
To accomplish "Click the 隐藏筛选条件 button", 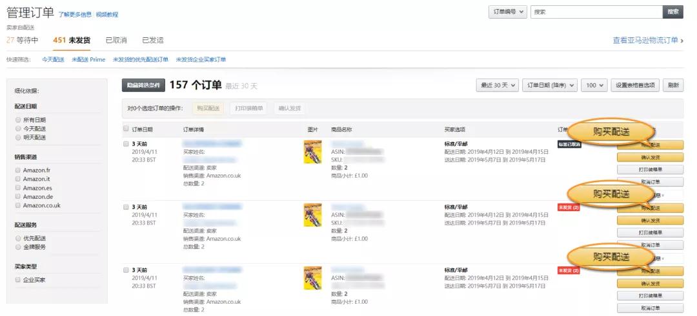I will 143,86.
